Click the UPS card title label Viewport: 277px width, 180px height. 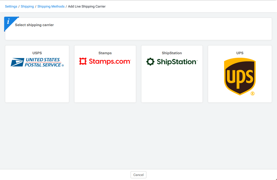(x=240, y=53)
